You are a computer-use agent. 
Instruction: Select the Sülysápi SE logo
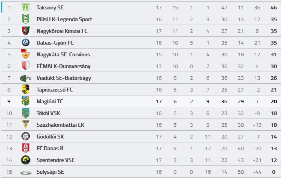[x=25, y=173]
